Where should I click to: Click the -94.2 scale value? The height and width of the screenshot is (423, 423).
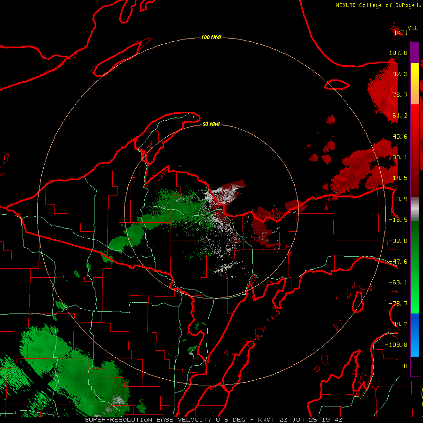tap(398, 324)
